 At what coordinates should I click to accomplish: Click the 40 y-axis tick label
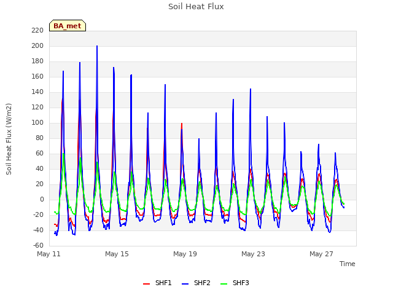point(39,169)
